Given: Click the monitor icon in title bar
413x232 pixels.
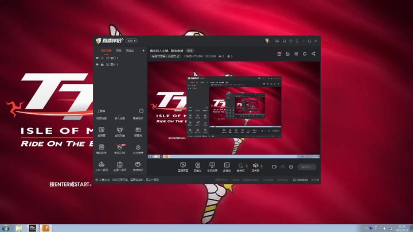Looking at the screenshot, I should coord(277,41).
